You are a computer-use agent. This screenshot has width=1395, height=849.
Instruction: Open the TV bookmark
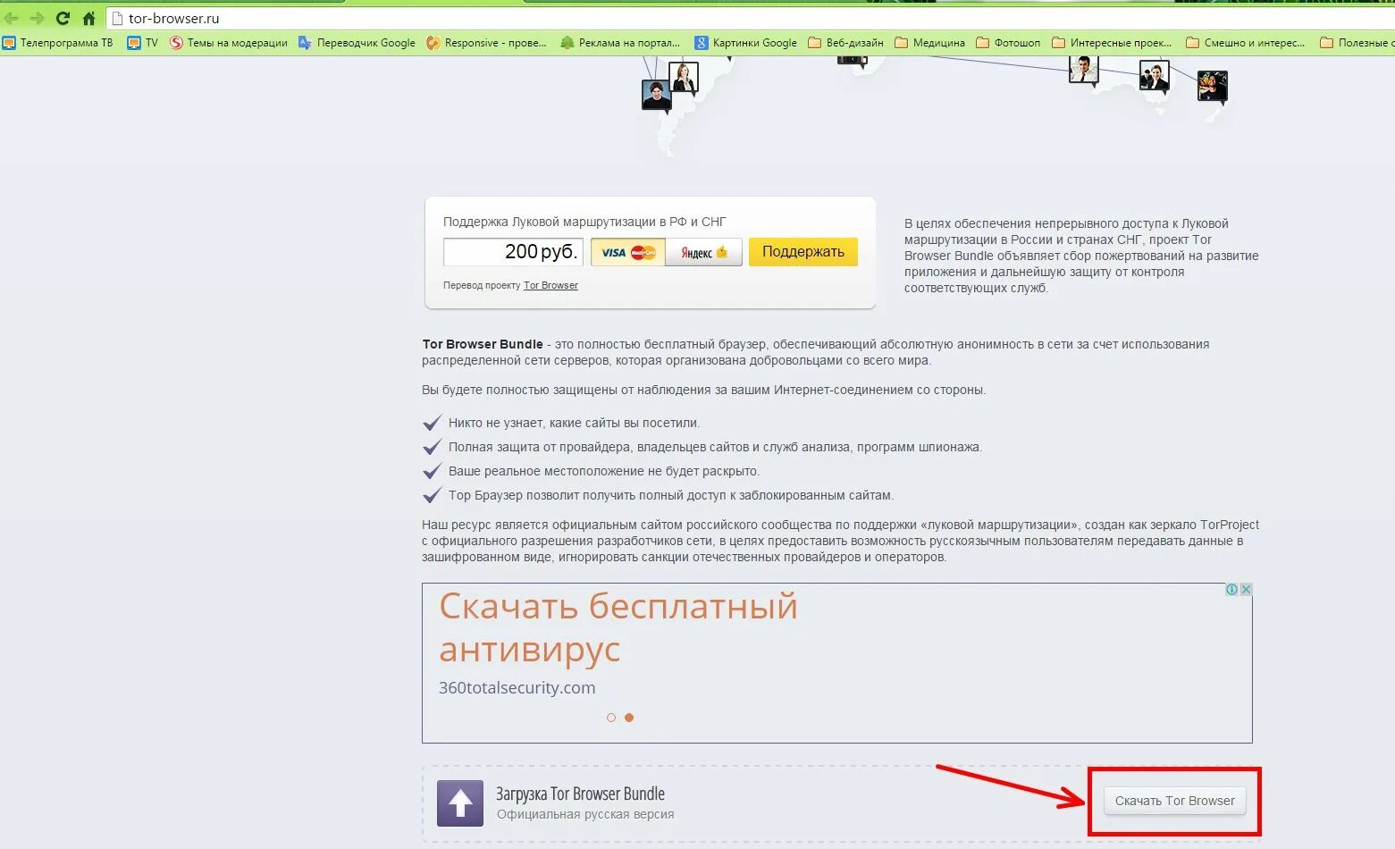tap(143, 42)
